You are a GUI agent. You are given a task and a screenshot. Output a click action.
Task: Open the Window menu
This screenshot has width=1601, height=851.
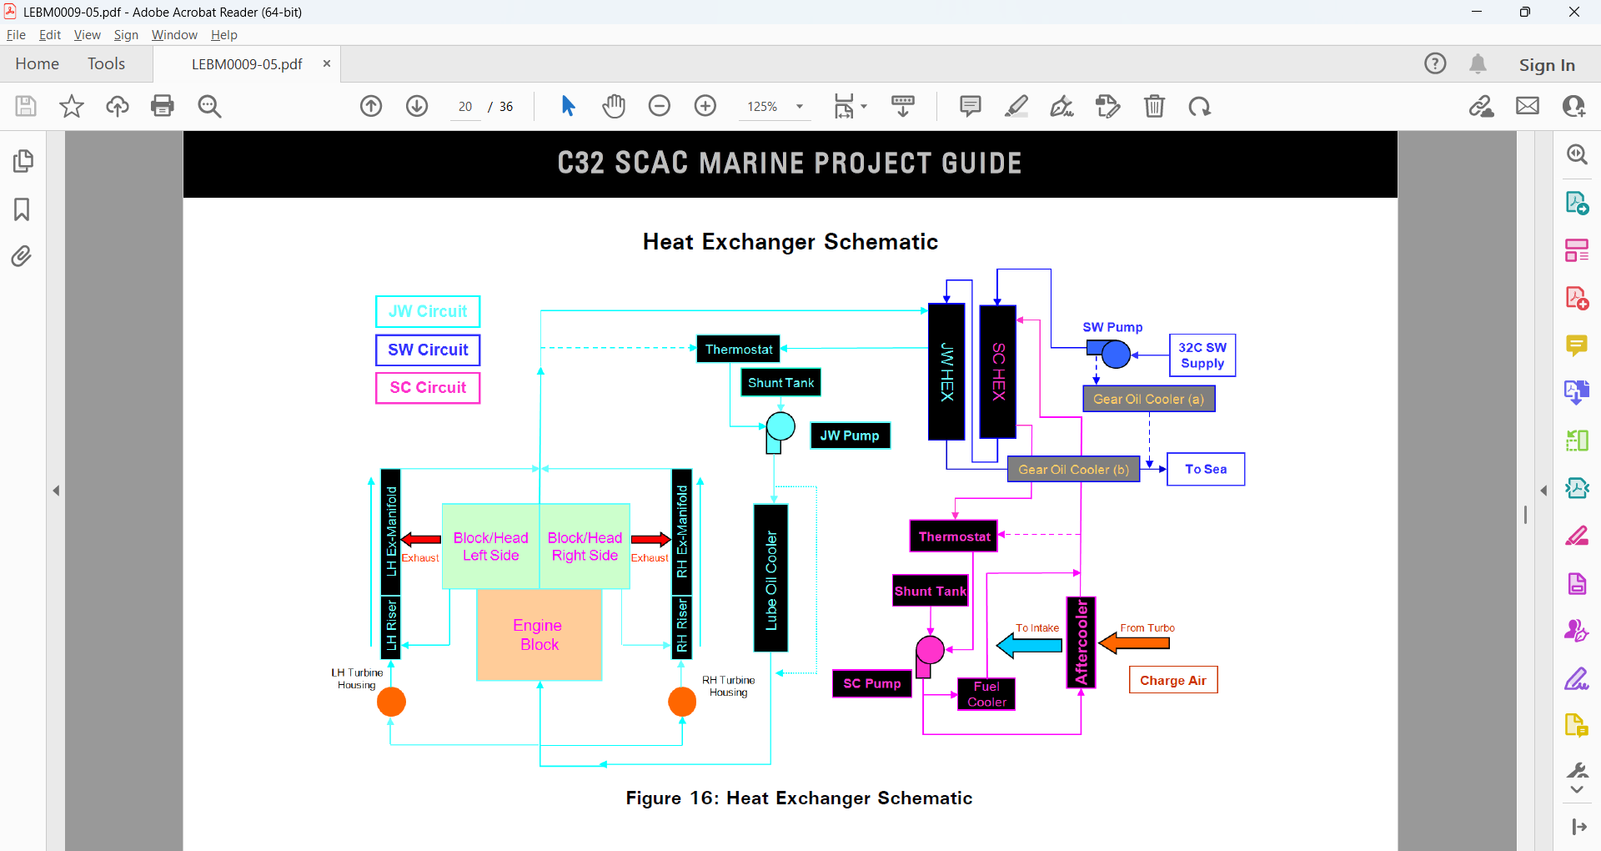point(174,35)
